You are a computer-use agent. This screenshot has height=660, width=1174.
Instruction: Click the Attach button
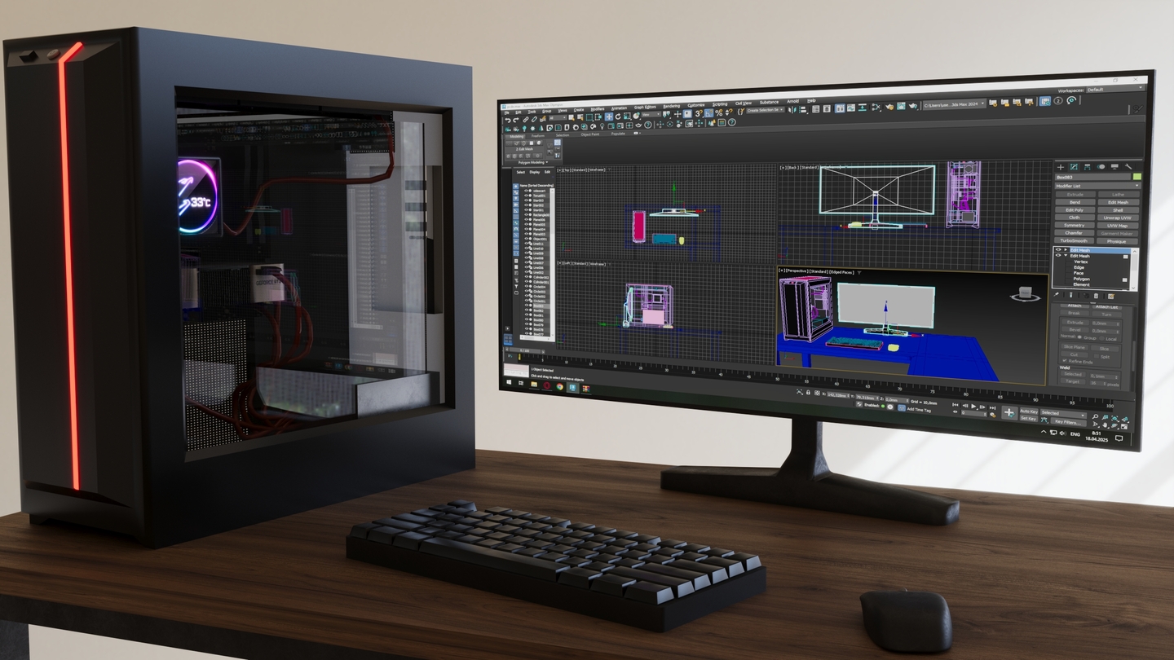point(1075,306)
